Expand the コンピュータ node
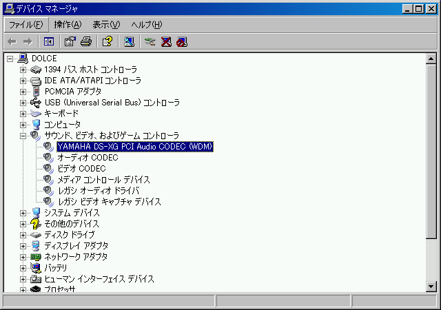 (x=23, y=125)
